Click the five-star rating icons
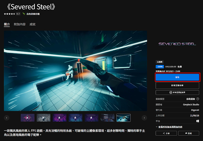203x141 pixels. click(x=10, y=14)
